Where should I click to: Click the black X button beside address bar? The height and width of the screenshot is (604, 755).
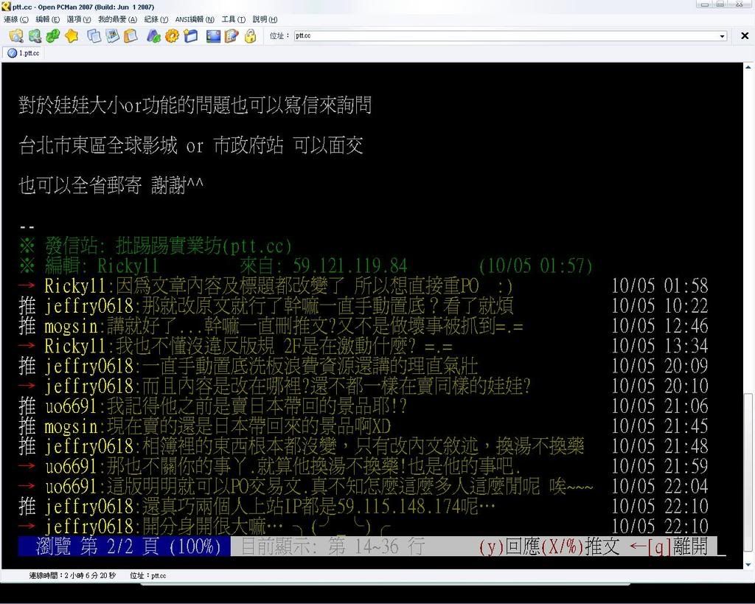(x=745, y=35)
